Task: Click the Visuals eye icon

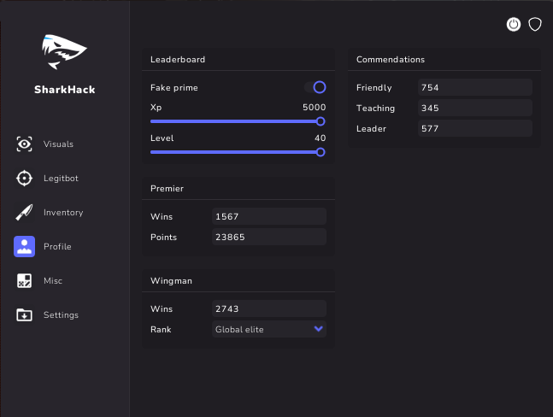Action: [x=25, y=144]
